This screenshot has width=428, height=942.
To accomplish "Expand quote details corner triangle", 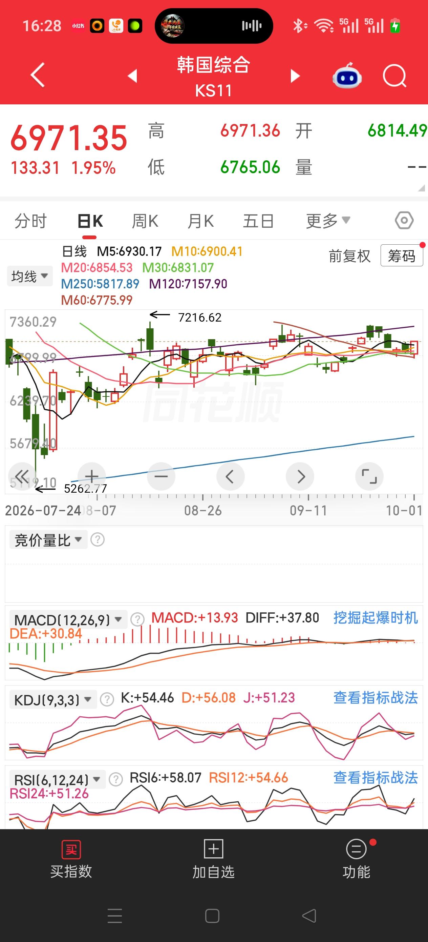I will tap(422, 188).
